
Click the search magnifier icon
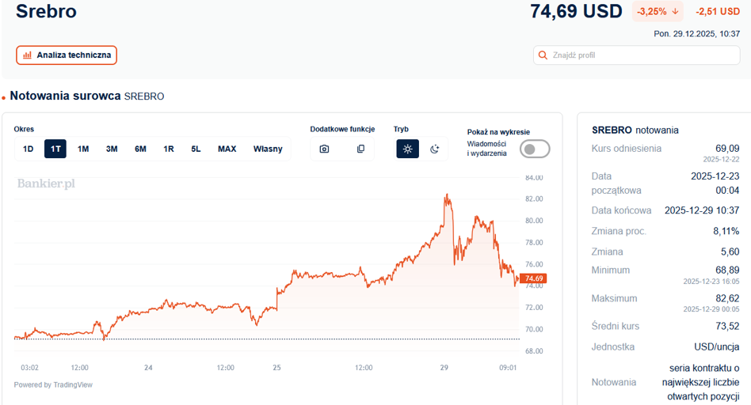click(543, 55)
